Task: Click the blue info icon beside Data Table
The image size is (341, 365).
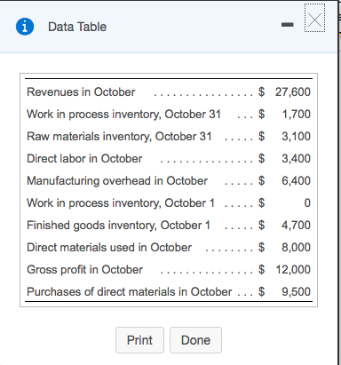Action: [x=25, y=27]
